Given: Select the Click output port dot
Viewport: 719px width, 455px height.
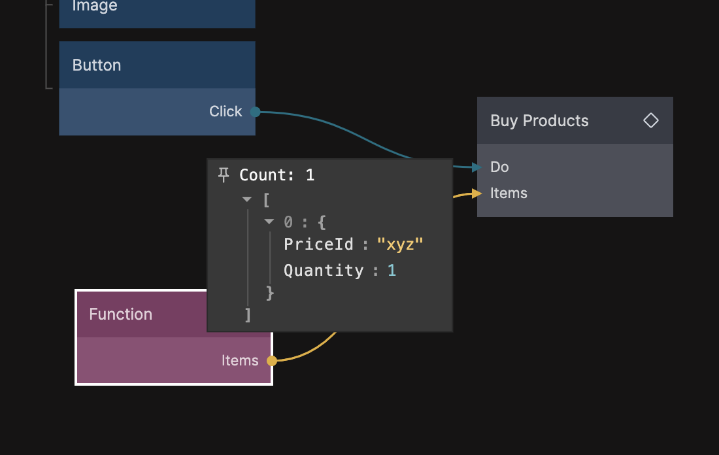Looking at the screenshot, I should (x=256, y=112).
